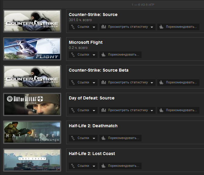Image resolution: width=204 pixels, height=175 pixels.
Task: Click Порекомендовать text for Half-Life 2: Deathmatch
Action: (124, 138)
